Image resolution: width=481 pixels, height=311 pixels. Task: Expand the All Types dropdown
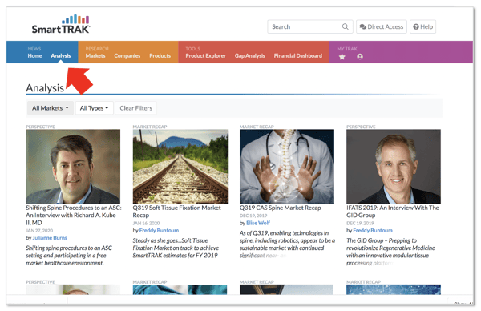[94, 108]
